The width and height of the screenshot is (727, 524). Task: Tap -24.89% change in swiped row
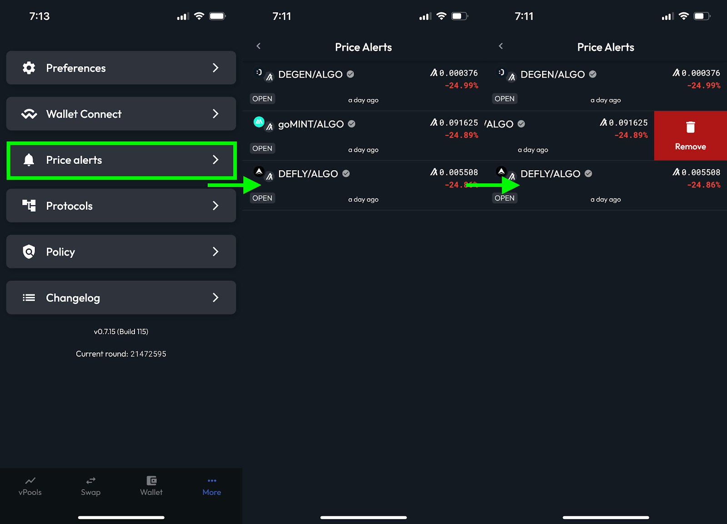point(631,135)
